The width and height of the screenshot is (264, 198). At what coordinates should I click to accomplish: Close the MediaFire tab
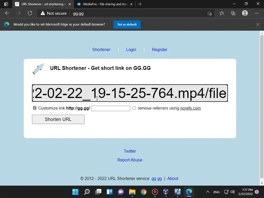click(131, 4)
